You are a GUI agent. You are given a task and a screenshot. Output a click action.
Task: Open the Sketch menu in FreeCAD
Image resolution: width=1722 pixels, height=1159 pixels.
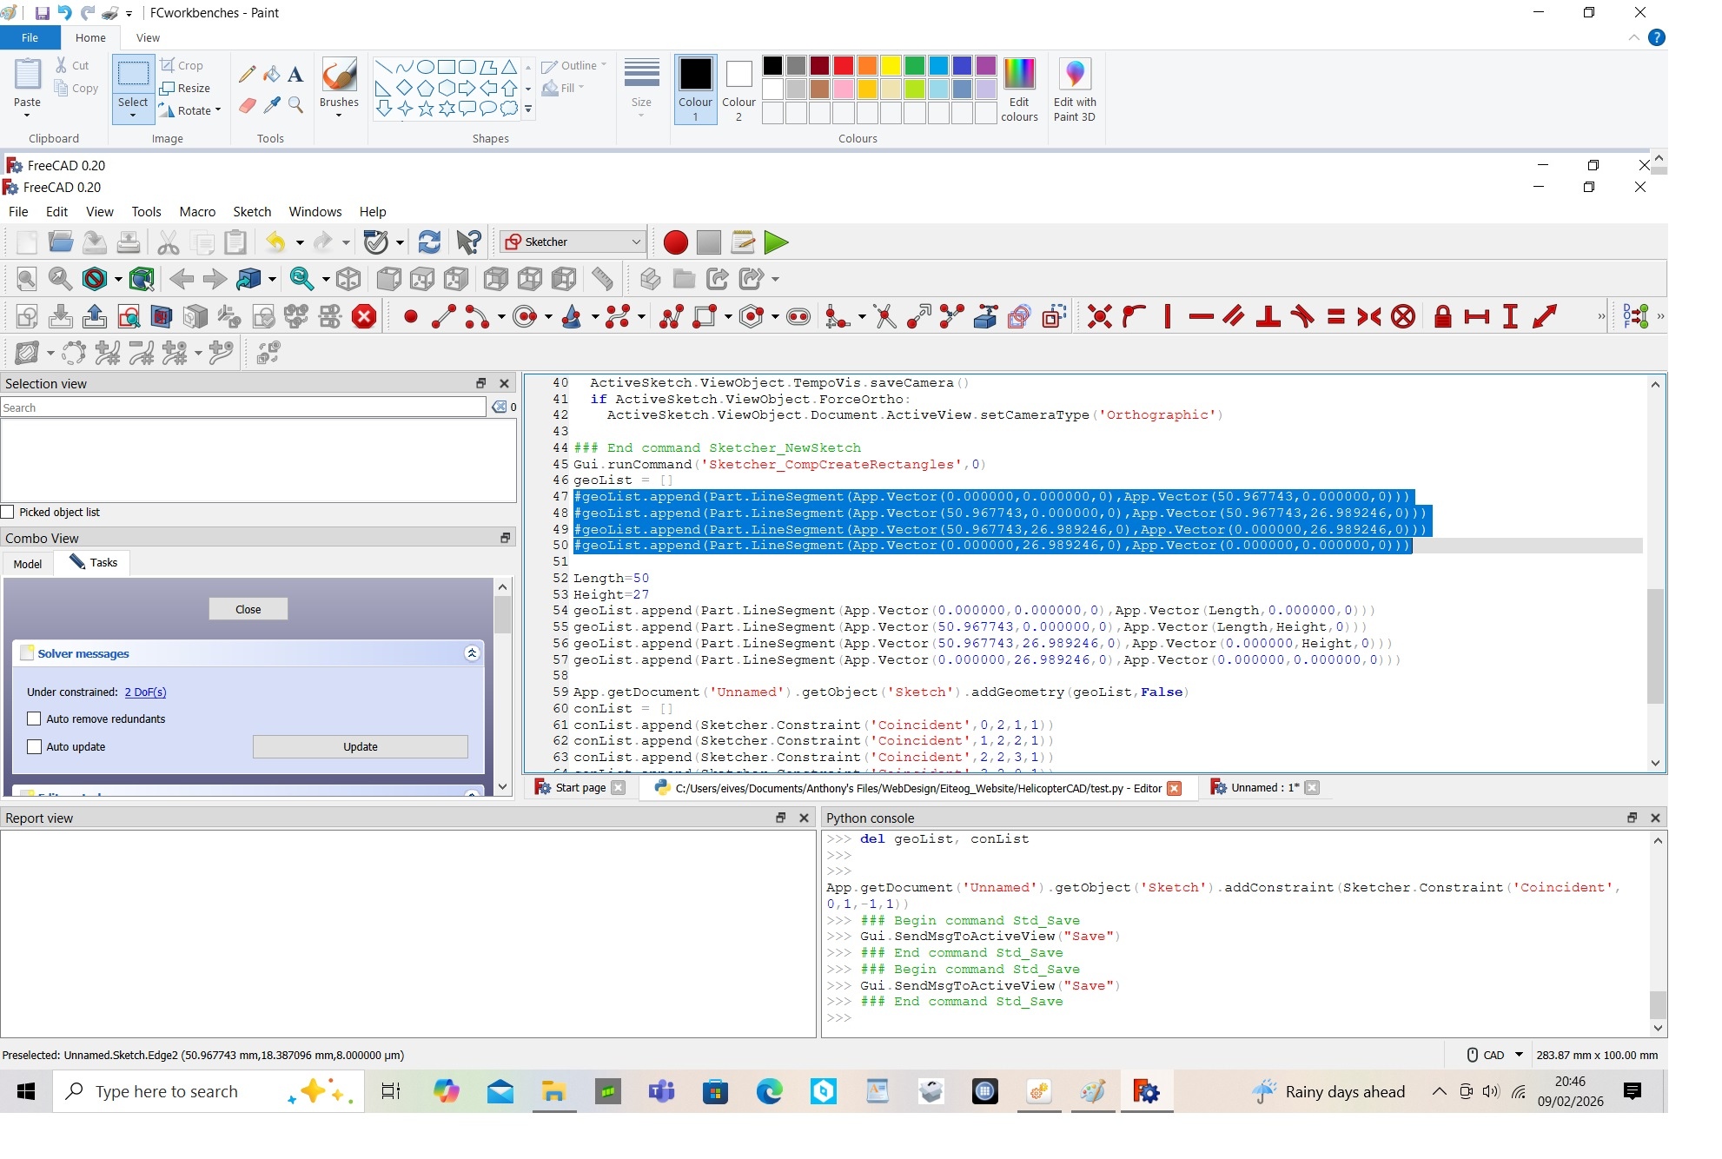pos(252,211)
